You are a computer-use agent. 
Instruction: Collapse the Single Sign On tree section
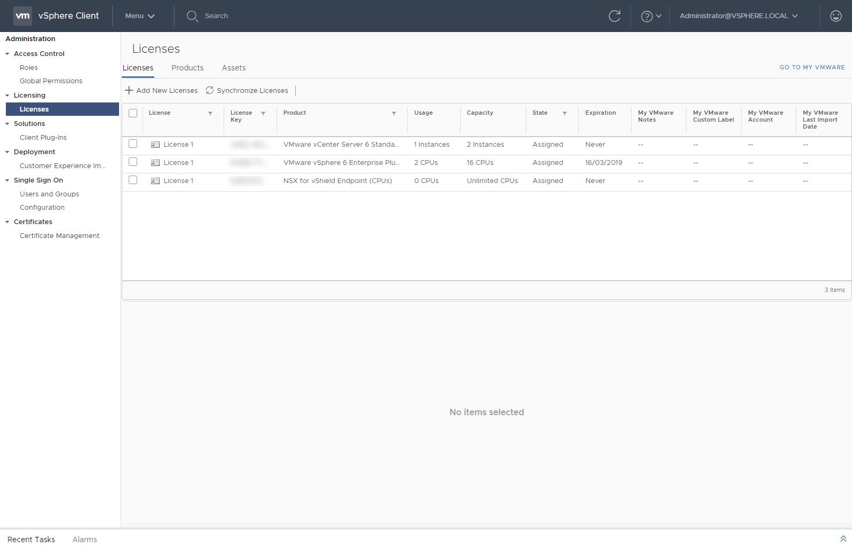(x=7, y=180)
